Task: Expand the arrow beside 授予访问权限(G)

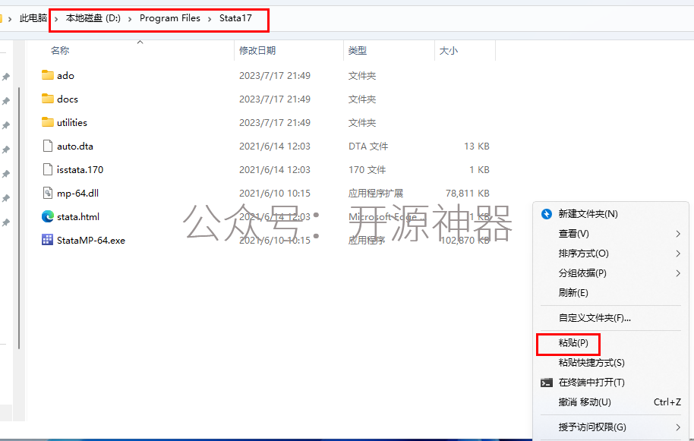Action: pos(678,427)
